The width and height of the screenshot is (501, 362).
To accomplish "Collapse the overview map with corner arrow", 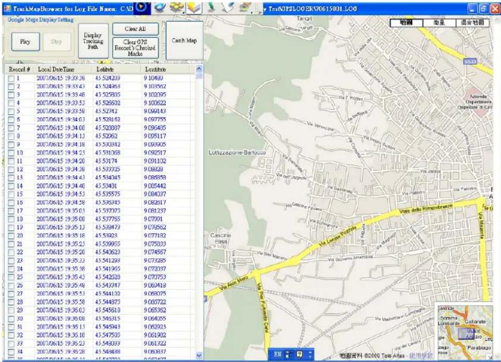I will tap(490, 357).
